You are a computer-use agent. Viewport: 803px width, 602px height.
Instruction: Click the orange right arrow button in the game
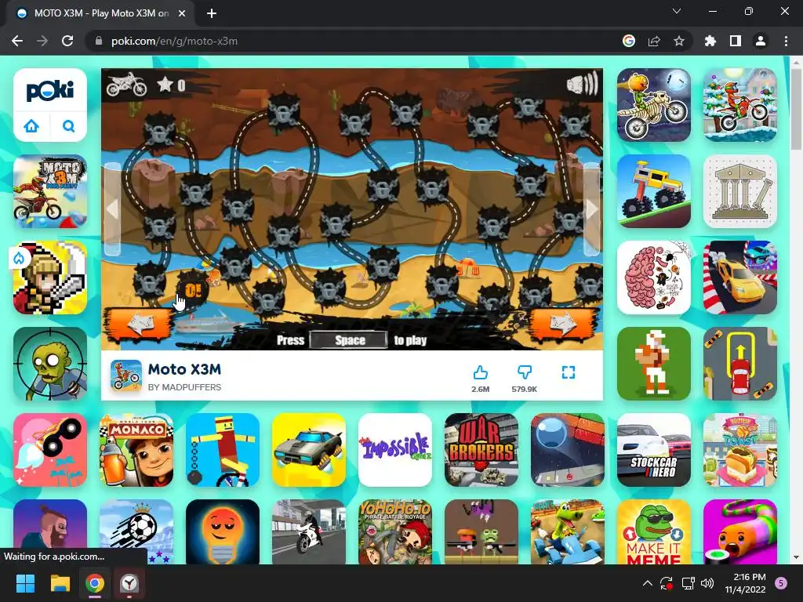pyautogui.click(x=563, y=324)
